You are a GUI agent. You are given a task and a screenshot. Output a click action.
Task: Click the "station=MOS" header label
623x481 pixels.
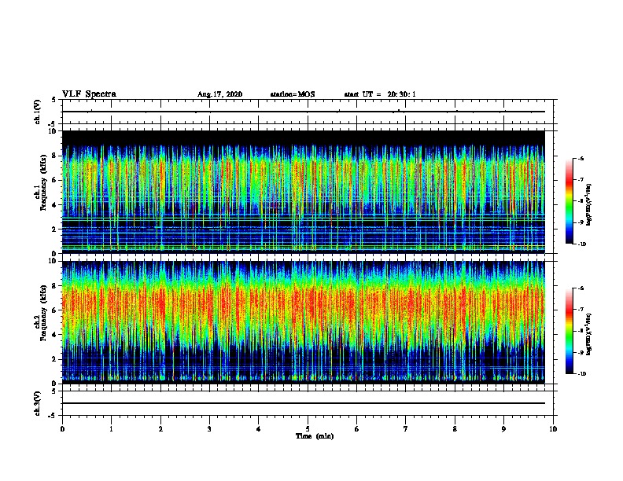[293, 94]
